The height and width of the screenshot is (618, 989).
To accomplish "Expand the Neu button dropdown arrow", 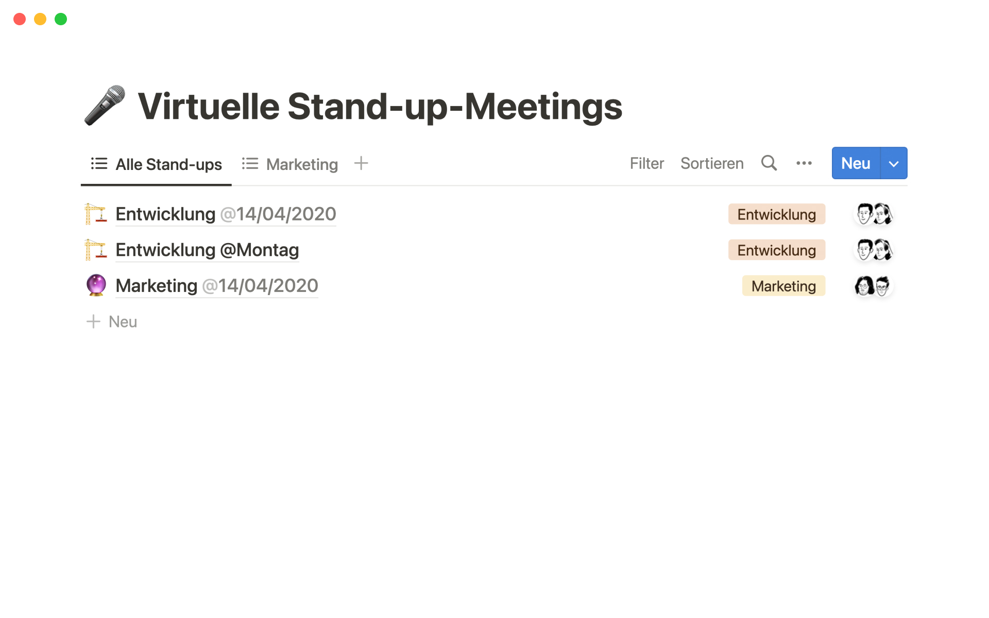I will 894,164.
